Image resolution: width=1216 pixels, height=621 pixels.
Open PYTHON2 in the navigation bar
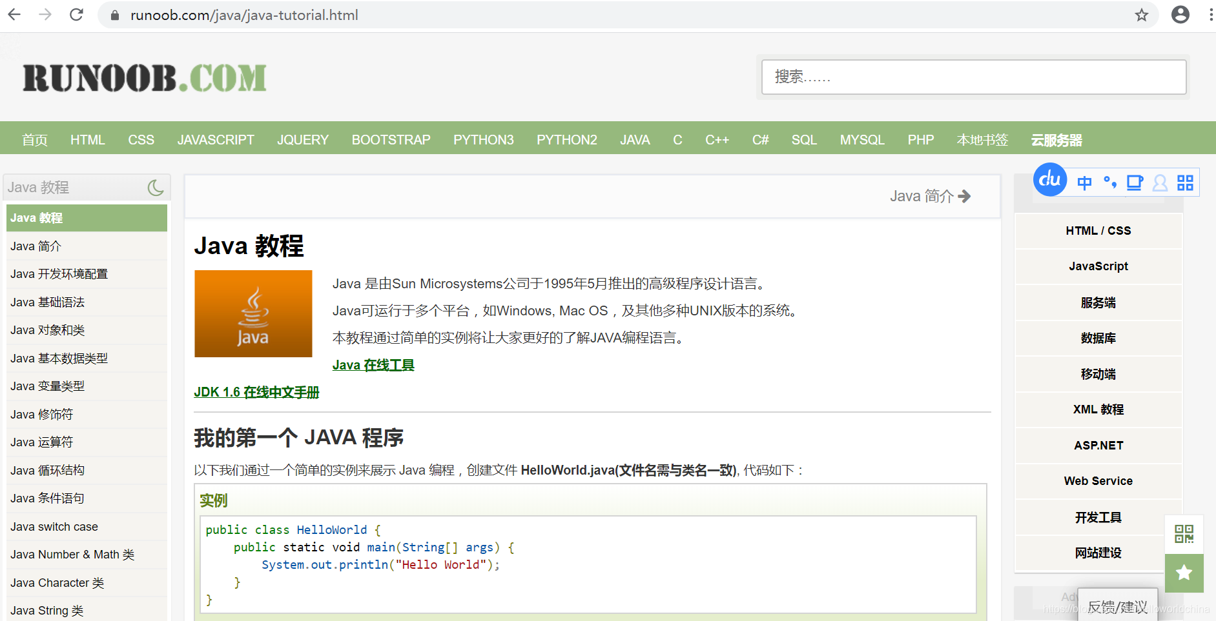(567, 140)
